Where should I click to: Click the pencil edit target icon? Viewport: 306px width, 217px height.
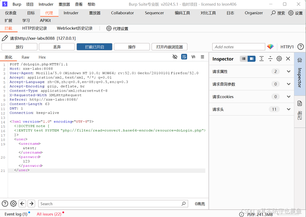[5, 38]
